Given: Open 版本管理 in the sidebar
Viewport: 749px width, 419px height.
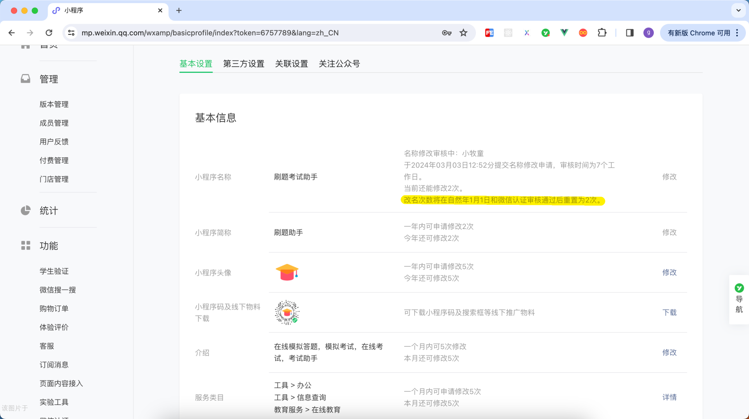Looking at the screenshot, I should pos(54,104).
